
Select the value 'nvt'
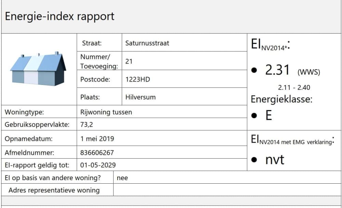point(275,160)
